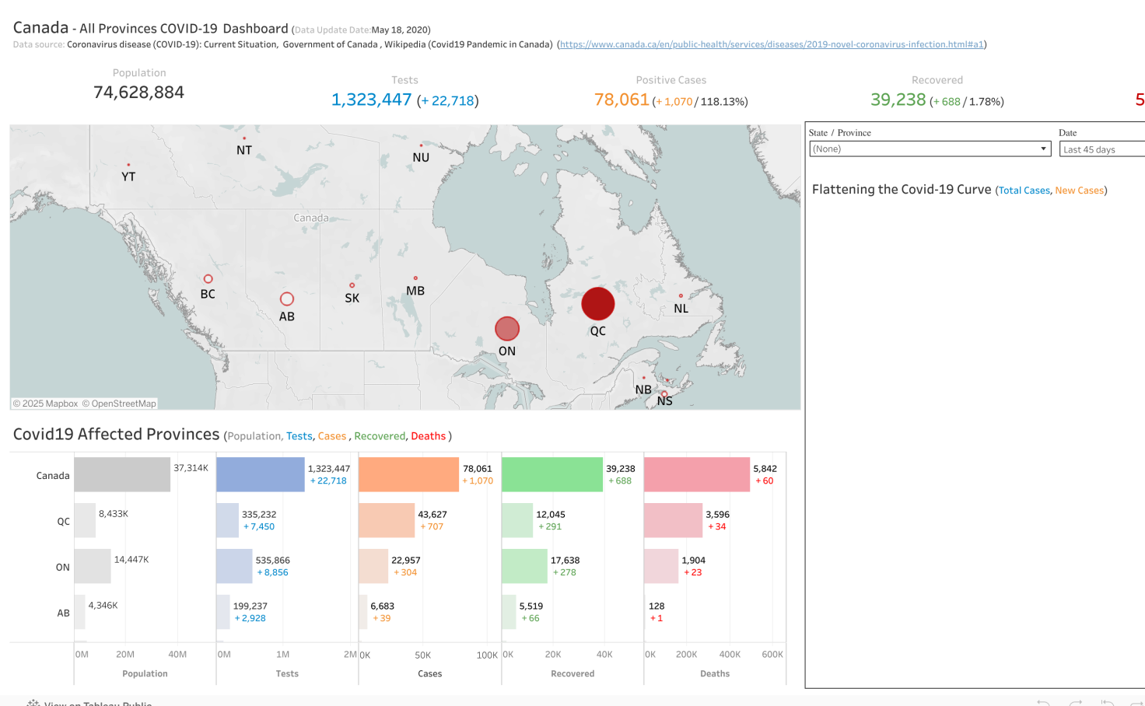Click the large QC circle on the map
Viewport: 1145px width, 706px height.
pyautogui.click(x=597, y=304)
